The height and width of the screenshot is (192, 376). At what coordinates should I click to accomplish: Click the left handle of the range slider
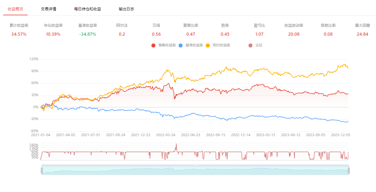(x=42, y=170)
